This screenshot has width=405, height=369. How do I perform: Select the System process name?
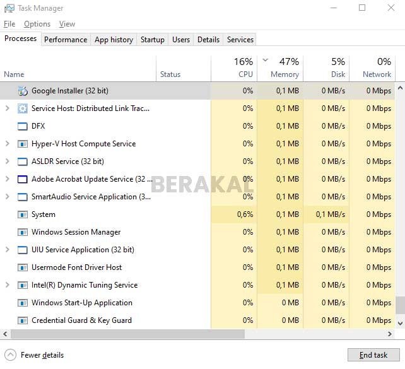(44, 214)
